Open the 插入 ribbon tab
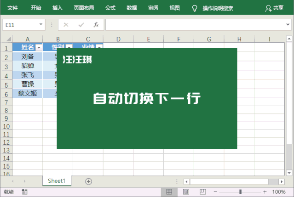This screenshot has height=197, width=294. pyautogui.click(x=58, y=8)
